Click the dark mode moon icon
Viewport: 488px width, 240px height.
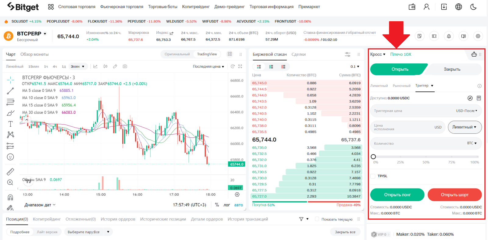(473, 7)
